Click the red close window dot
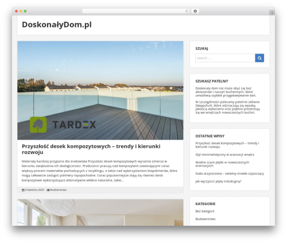The width and height of the screenshot is (287, 243). [x=17, y=11]
